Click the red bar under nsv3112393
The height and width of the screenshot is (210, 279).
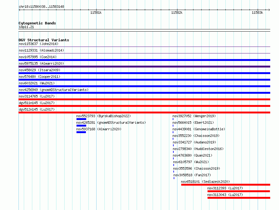[239, 191]
